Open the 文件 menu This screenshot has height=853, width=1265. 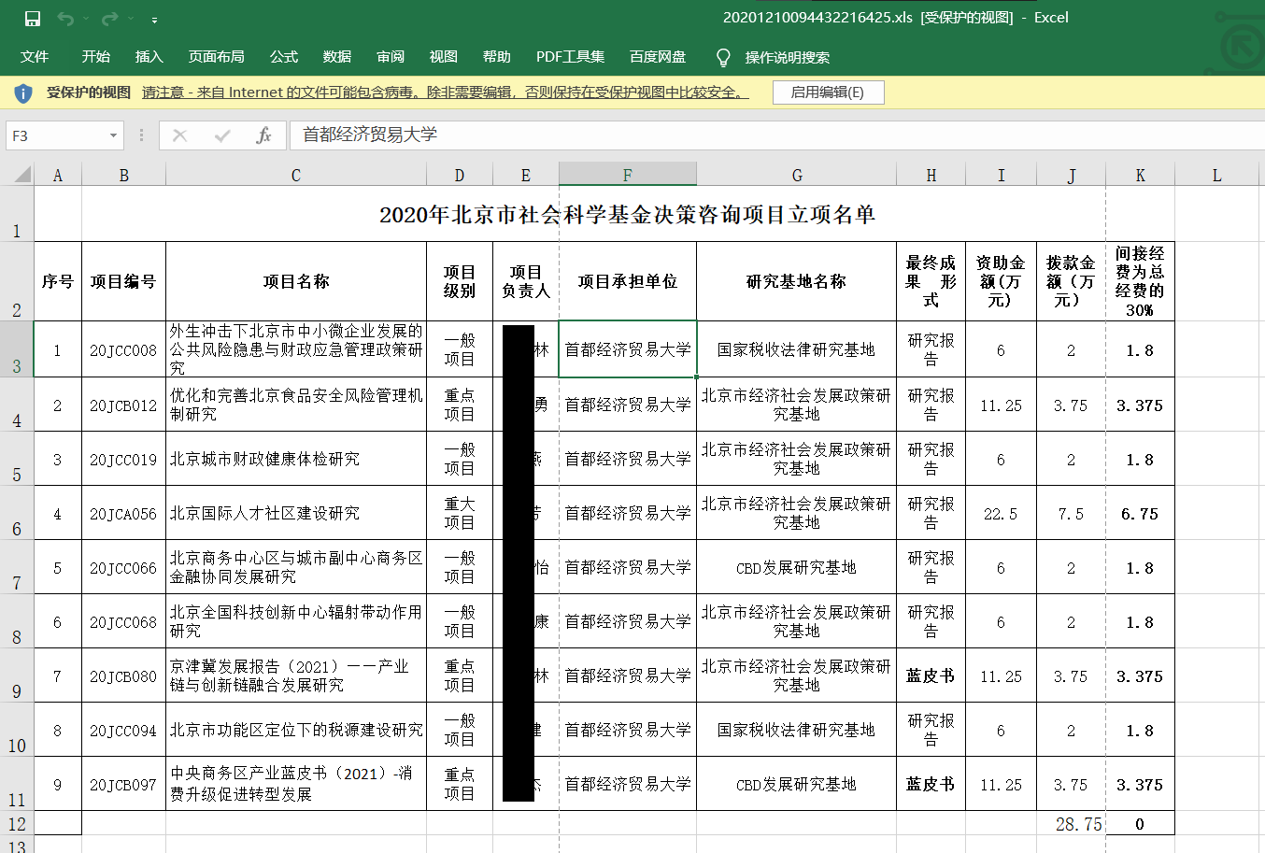35,57
